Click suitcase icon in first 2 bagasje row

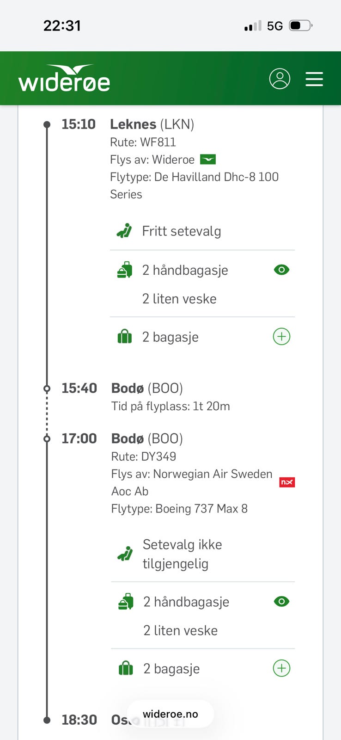(x=125, y=337)
